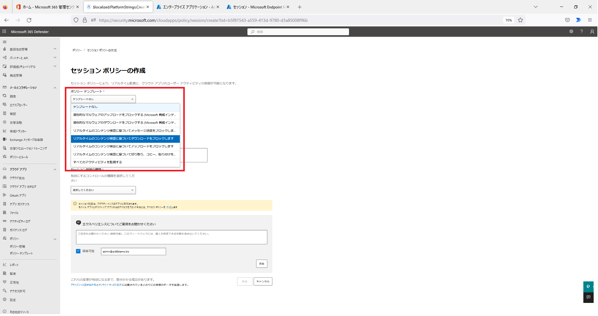Open the feedback chat icon at bottom right
Image resolution: width=598 pixels, height=316 pixels.
tap(588, 297)
